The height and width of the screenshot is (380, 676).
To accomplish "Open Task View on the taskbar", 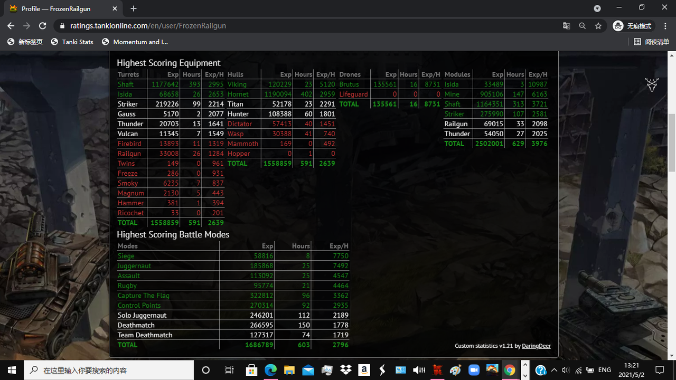I will pyautogui.click(x=229, y=370).
